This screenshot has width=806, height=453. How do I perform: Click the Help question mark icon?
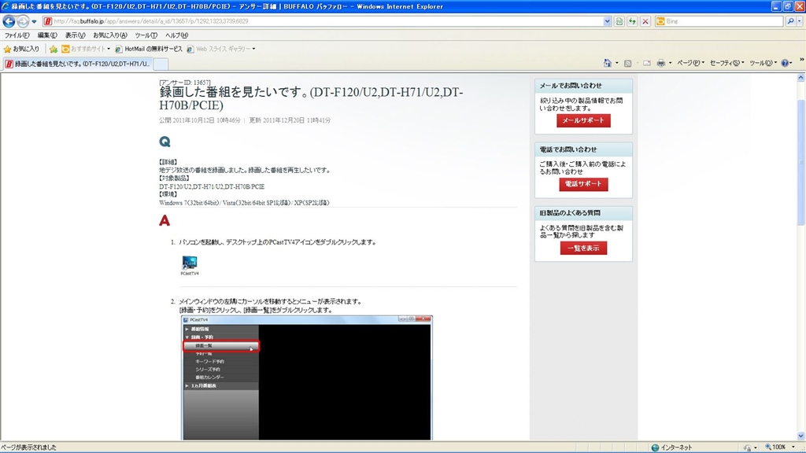[785, 63]
